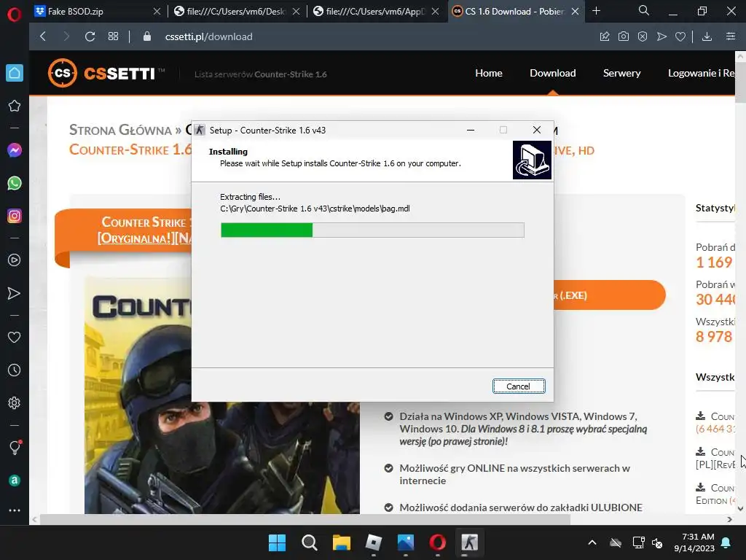746x560 pixels.
Task: Click the setup computer icon image
Action: click(x=532, y=160)
